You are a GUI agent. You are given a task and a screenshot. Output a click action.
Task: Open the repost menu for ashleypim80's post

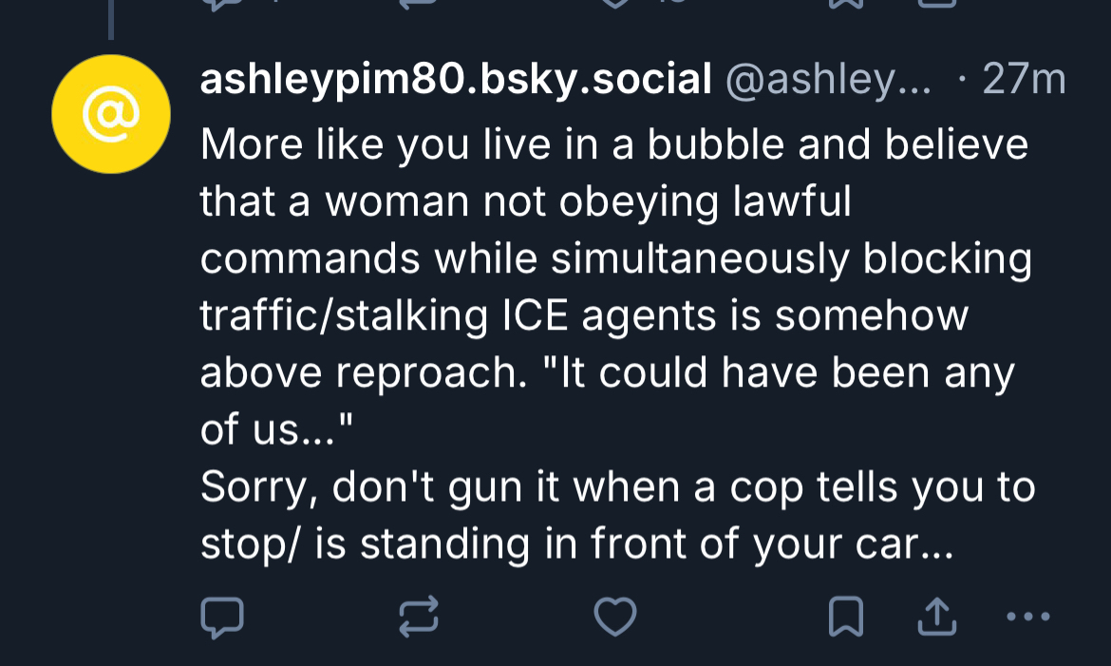point(418,618)
